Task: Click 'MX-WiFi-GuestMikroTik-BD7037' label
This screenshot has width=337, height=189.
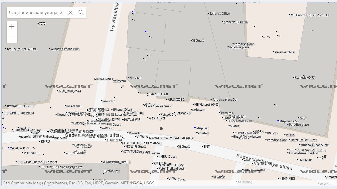Action: click(x=171, y=138)
